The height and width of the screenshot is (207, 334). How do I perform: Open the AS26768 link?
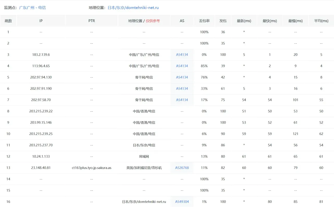(x=182, y=168)
